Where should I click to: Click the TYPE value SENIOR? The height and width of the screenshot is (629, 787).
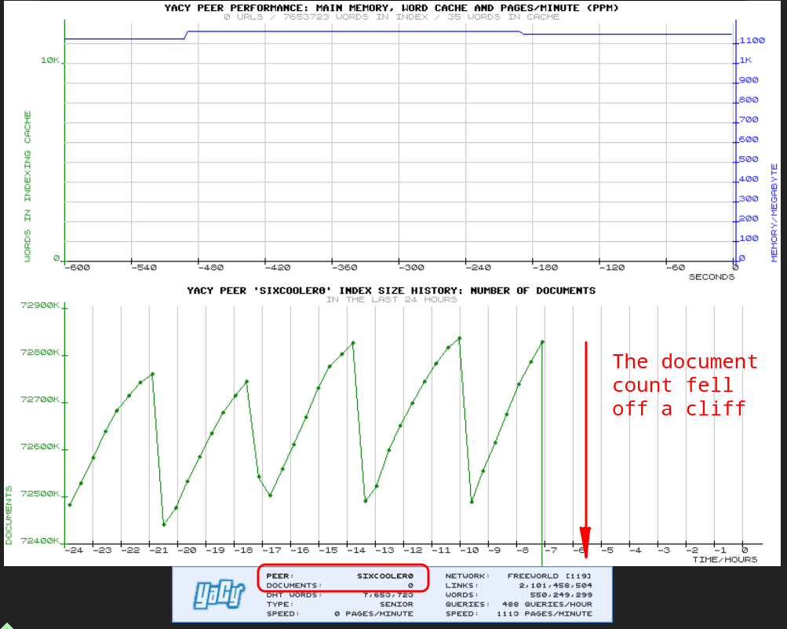397,605
